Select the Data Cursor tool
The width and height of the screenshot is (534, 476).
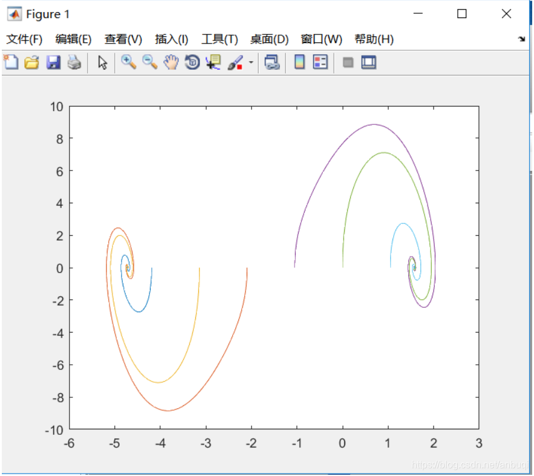pos(213,62)
